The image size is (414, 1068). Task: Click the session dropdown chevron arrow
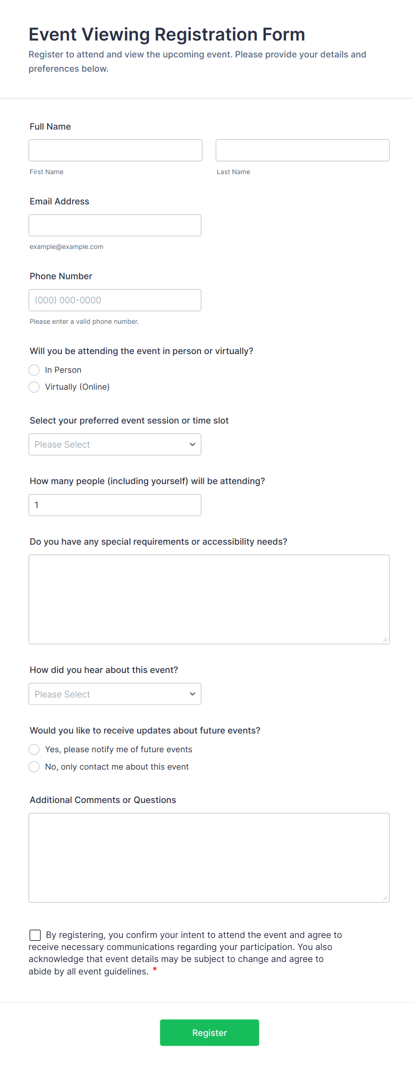pyautogui.click(x=192, y=444)
